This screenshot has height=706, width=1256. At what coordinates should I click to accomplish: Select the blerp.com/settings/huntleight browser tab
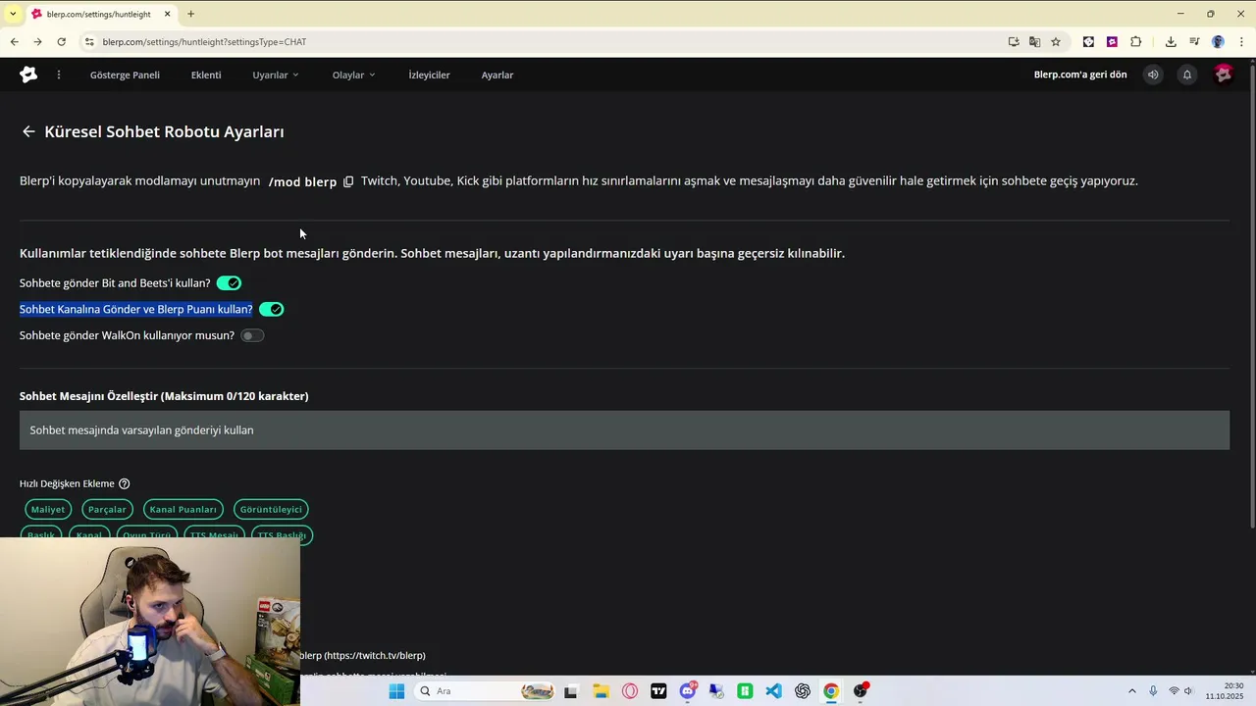pos(101,14)
